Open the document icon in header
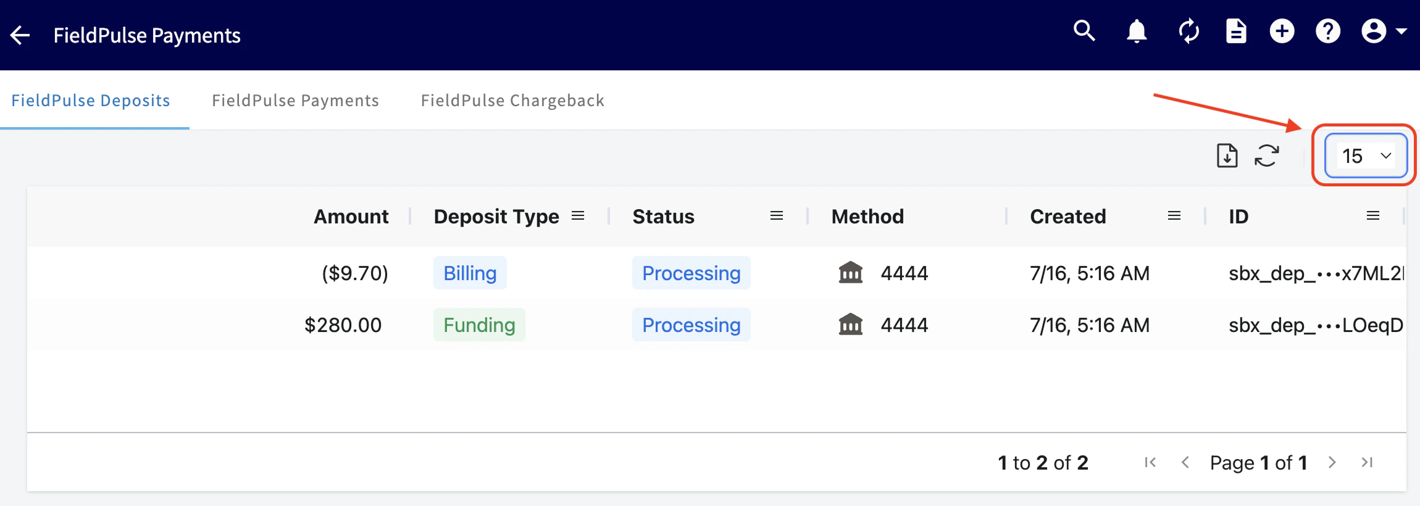The width and height of the screenshot is (1420, 506). click(x=1236, y=31)
